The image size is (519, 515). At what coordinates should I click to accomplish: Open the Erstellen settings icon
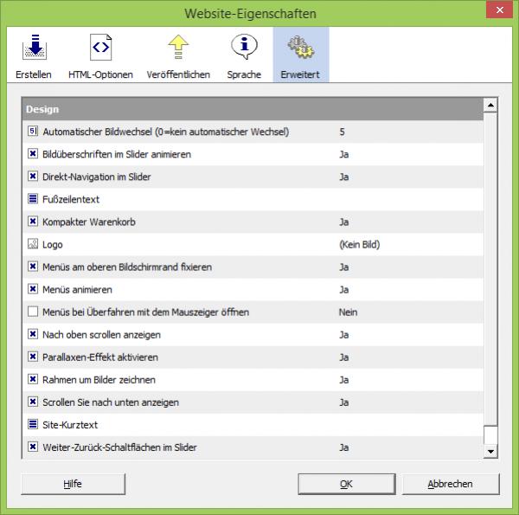pos(33,47)
